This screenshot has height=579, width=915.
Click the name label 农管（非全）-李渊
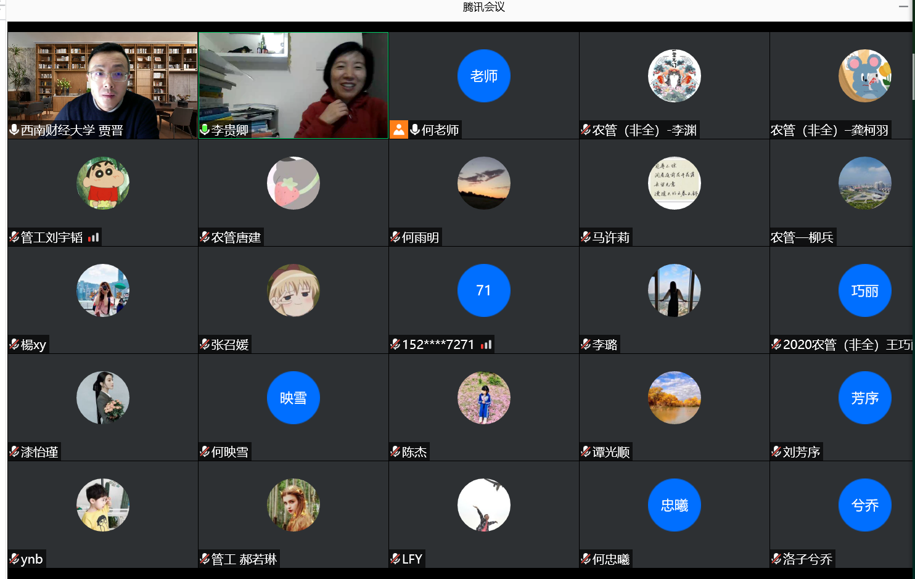[x=644, y=130]
